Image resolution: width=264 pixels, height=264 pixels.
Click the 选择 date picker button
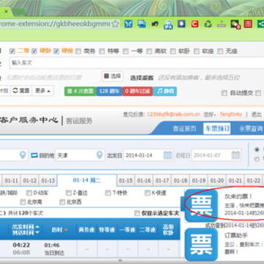coord(112,76)
